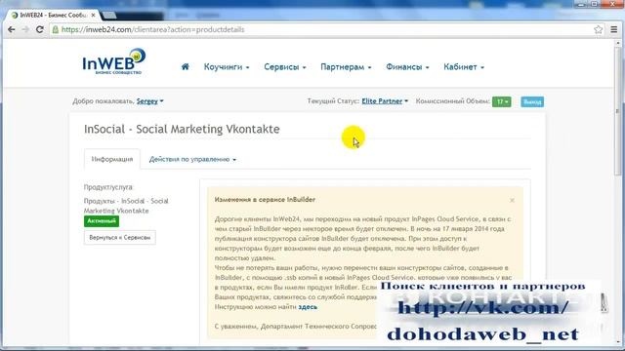Click the Изменения в сервисе InBuilder title

[265, 199]
